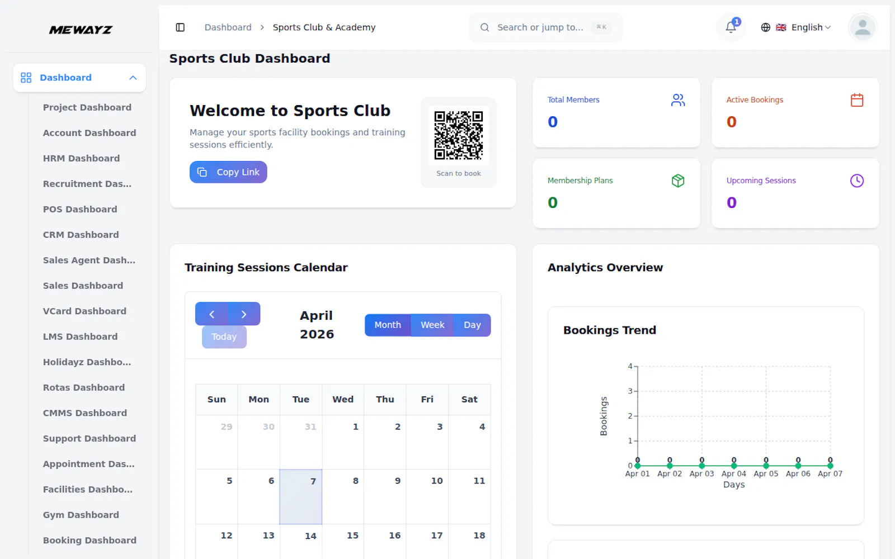
Task: Click the Dashboard breadcrumb link
Action: [228, 27]
